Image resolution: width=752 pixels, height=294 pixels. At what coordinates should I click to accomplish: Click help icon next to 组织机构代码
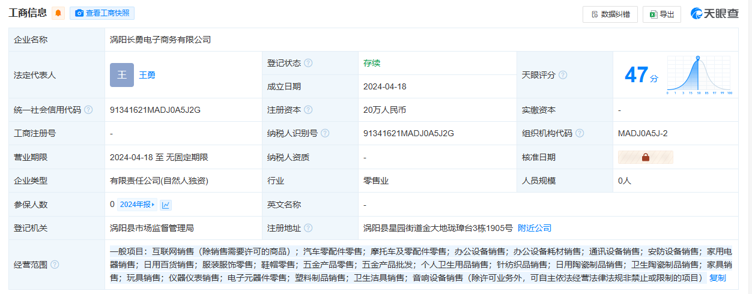[580, 133]
